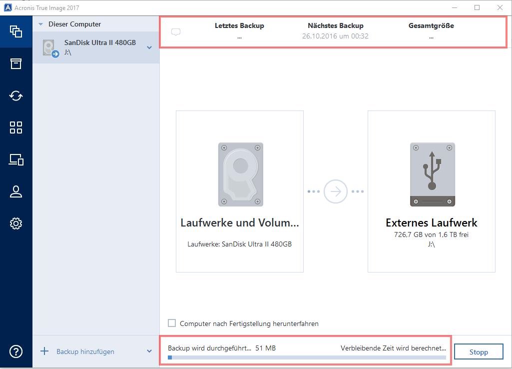Open the Sync section in sidebar
Image resolution: width=512 pixels, height=369 pixels.
pyautogui.click(x=16, y=96)
